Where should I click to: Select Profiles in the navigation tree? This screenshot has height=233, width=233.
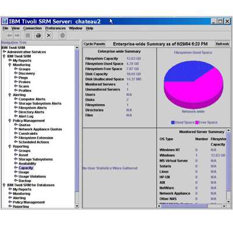click(25, 90)
